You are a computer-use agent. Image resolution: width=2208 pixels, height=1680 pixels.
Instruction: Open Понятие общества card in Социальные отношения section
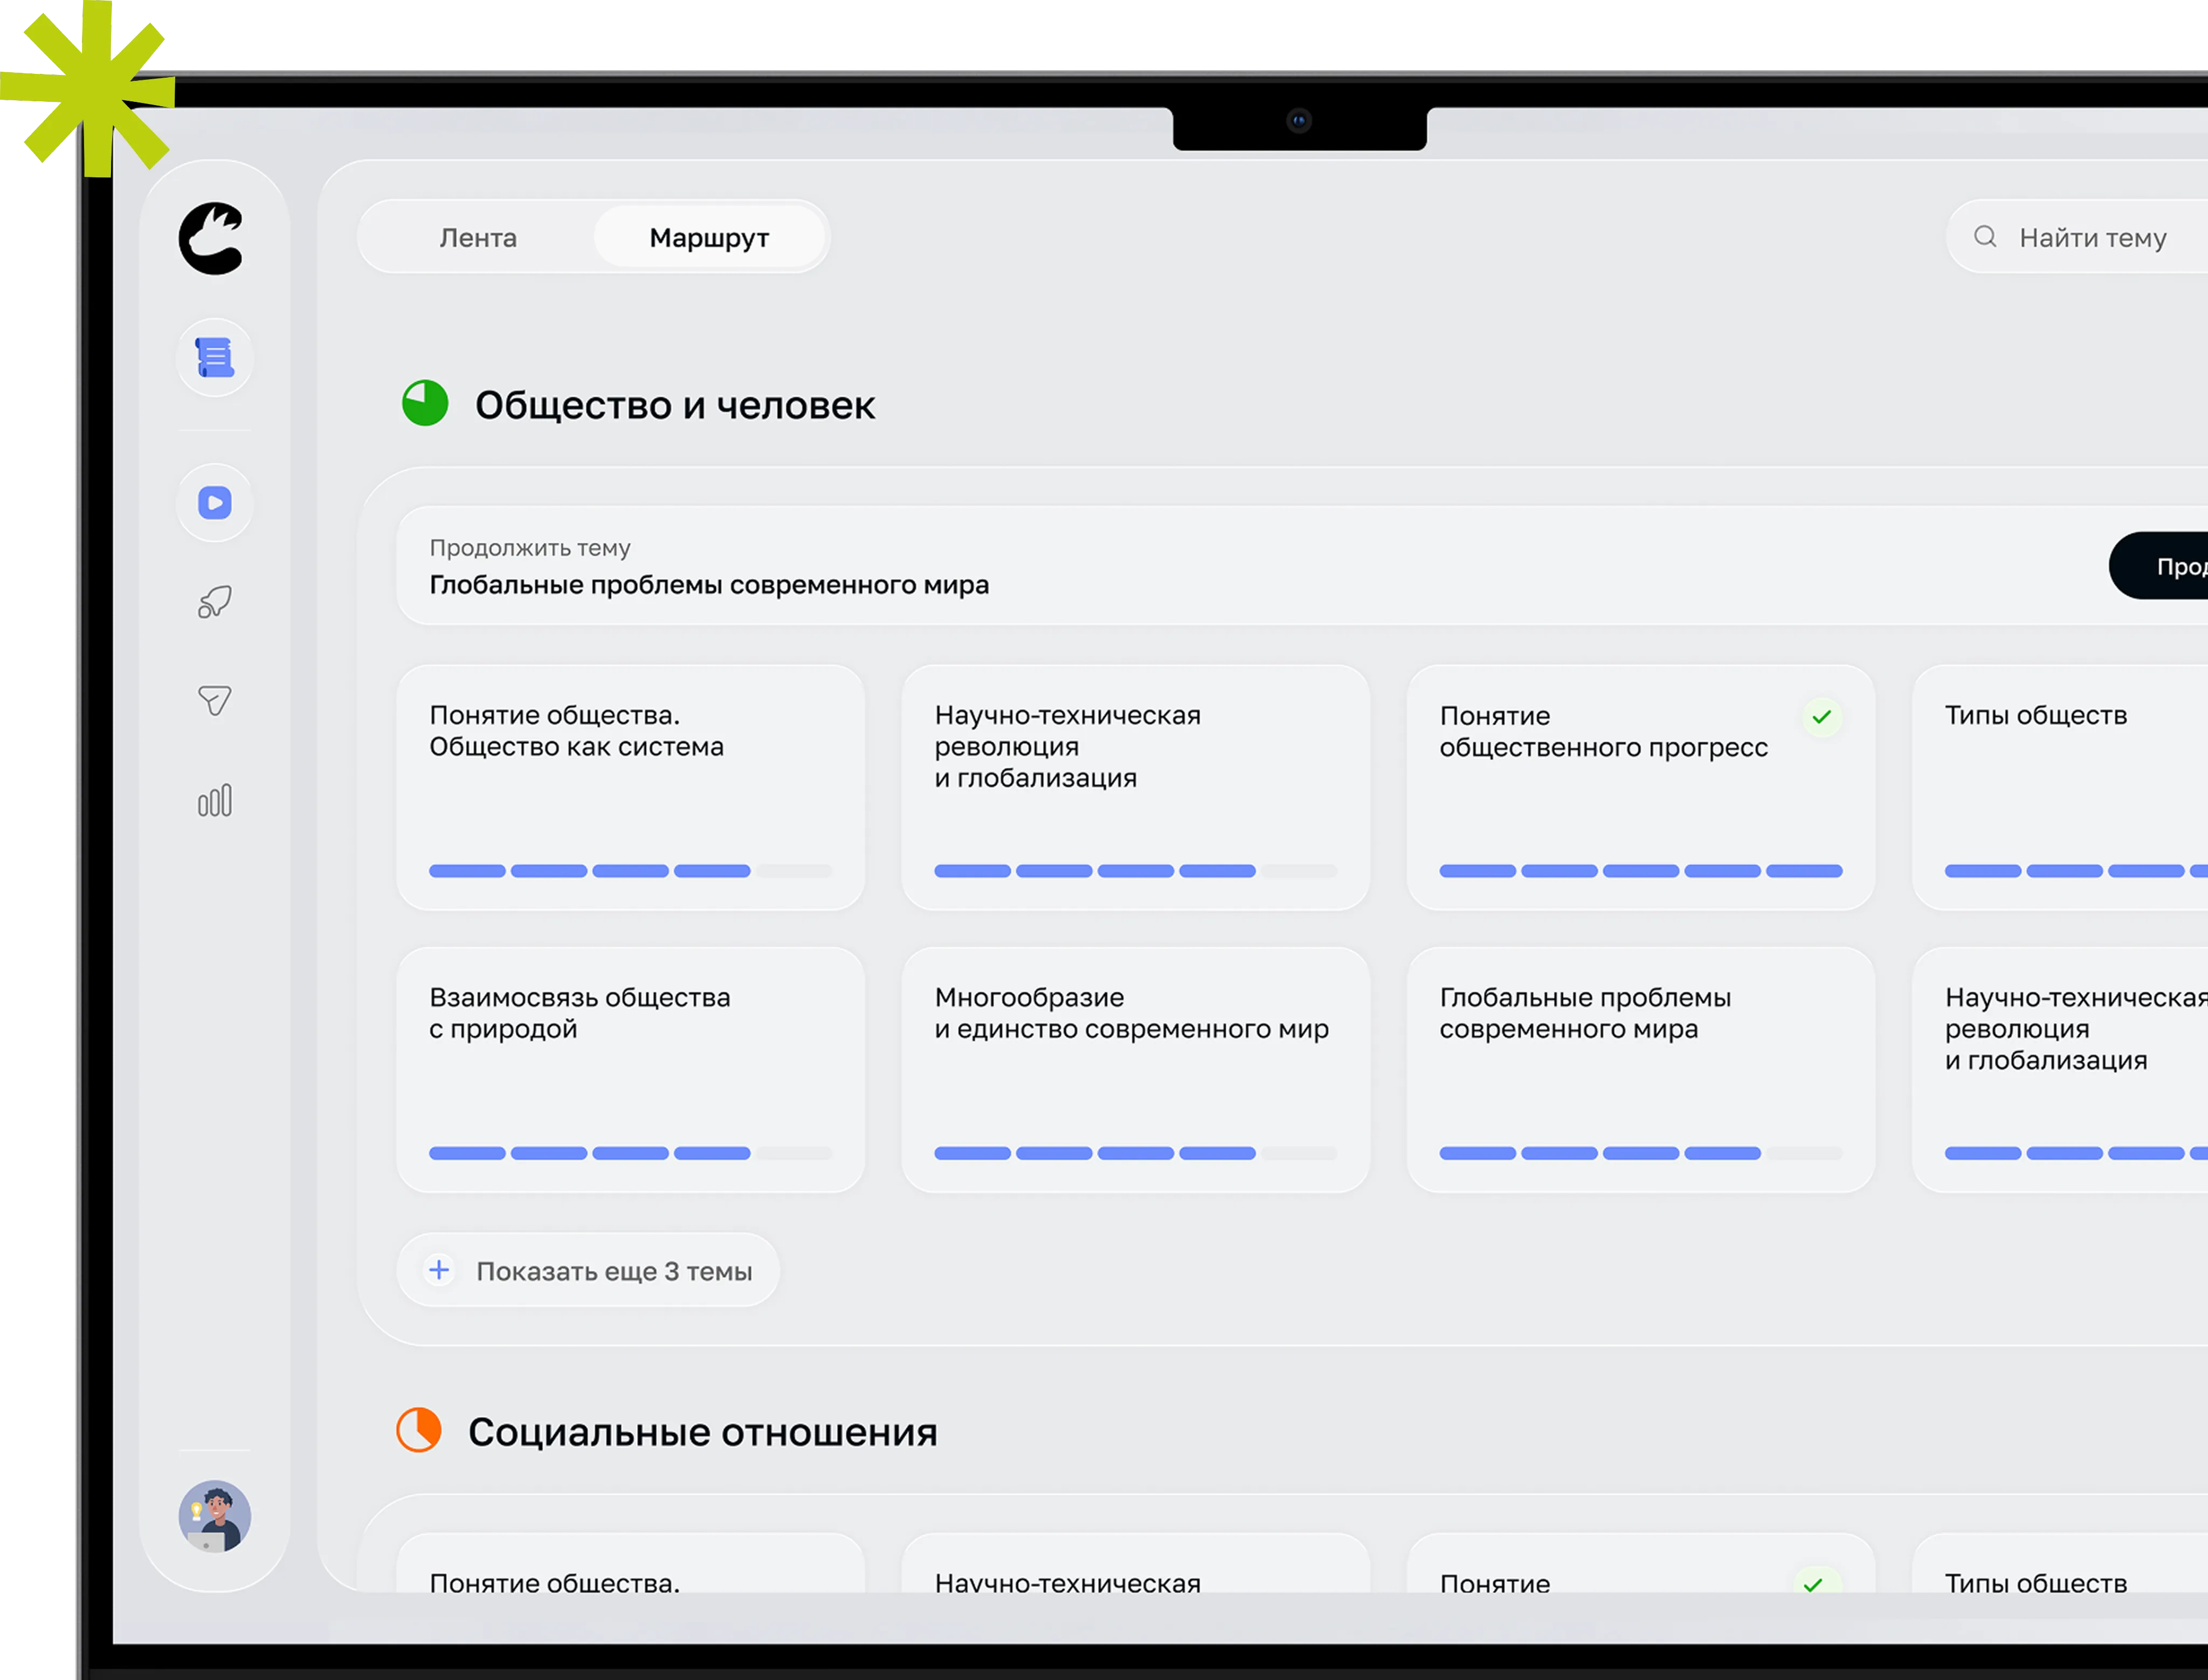point(631,1562)
